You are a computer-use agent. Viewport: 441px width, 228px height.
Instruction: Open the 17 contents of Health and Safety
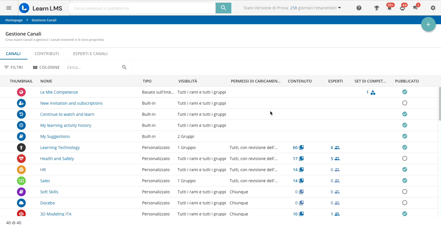(x=298, y=159)
